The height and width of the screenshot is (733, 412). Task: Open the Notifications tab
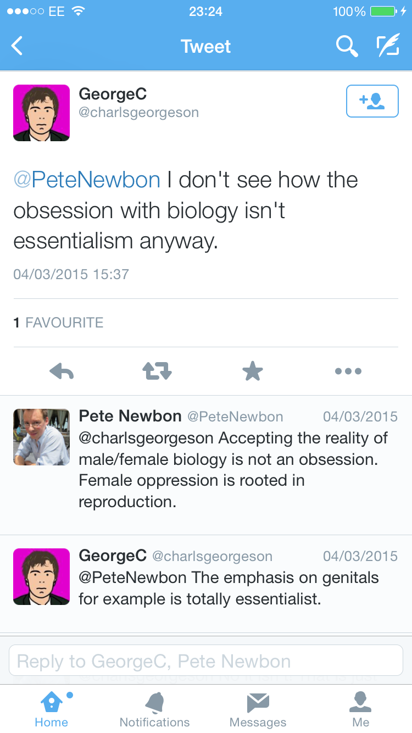point(154,709)
